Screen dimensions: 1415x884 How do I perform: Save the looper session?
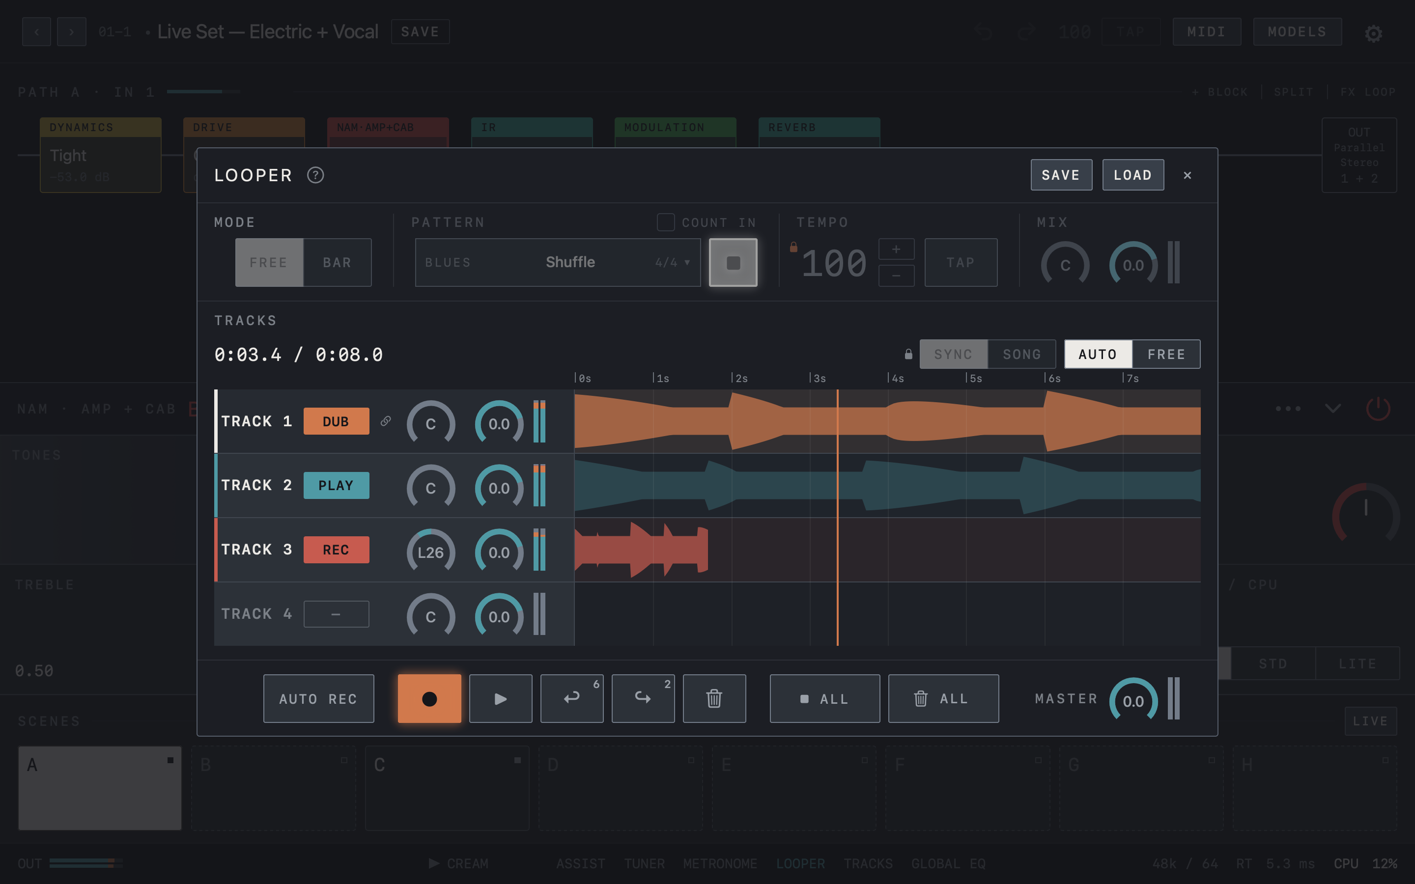1061,175
